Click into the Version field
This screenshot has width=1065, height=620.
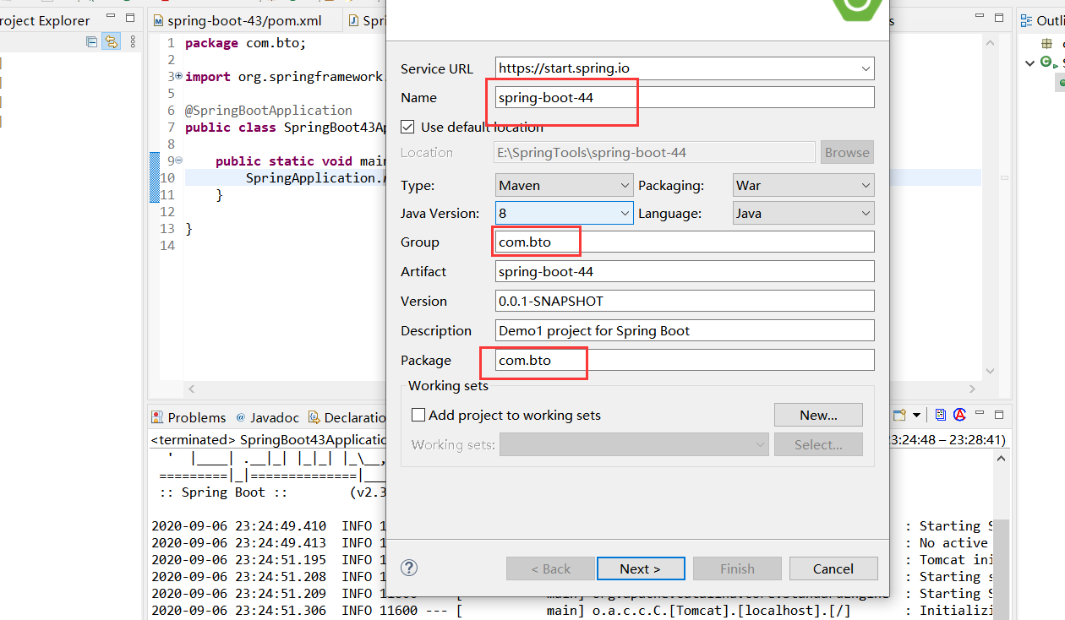click(685, 301)
